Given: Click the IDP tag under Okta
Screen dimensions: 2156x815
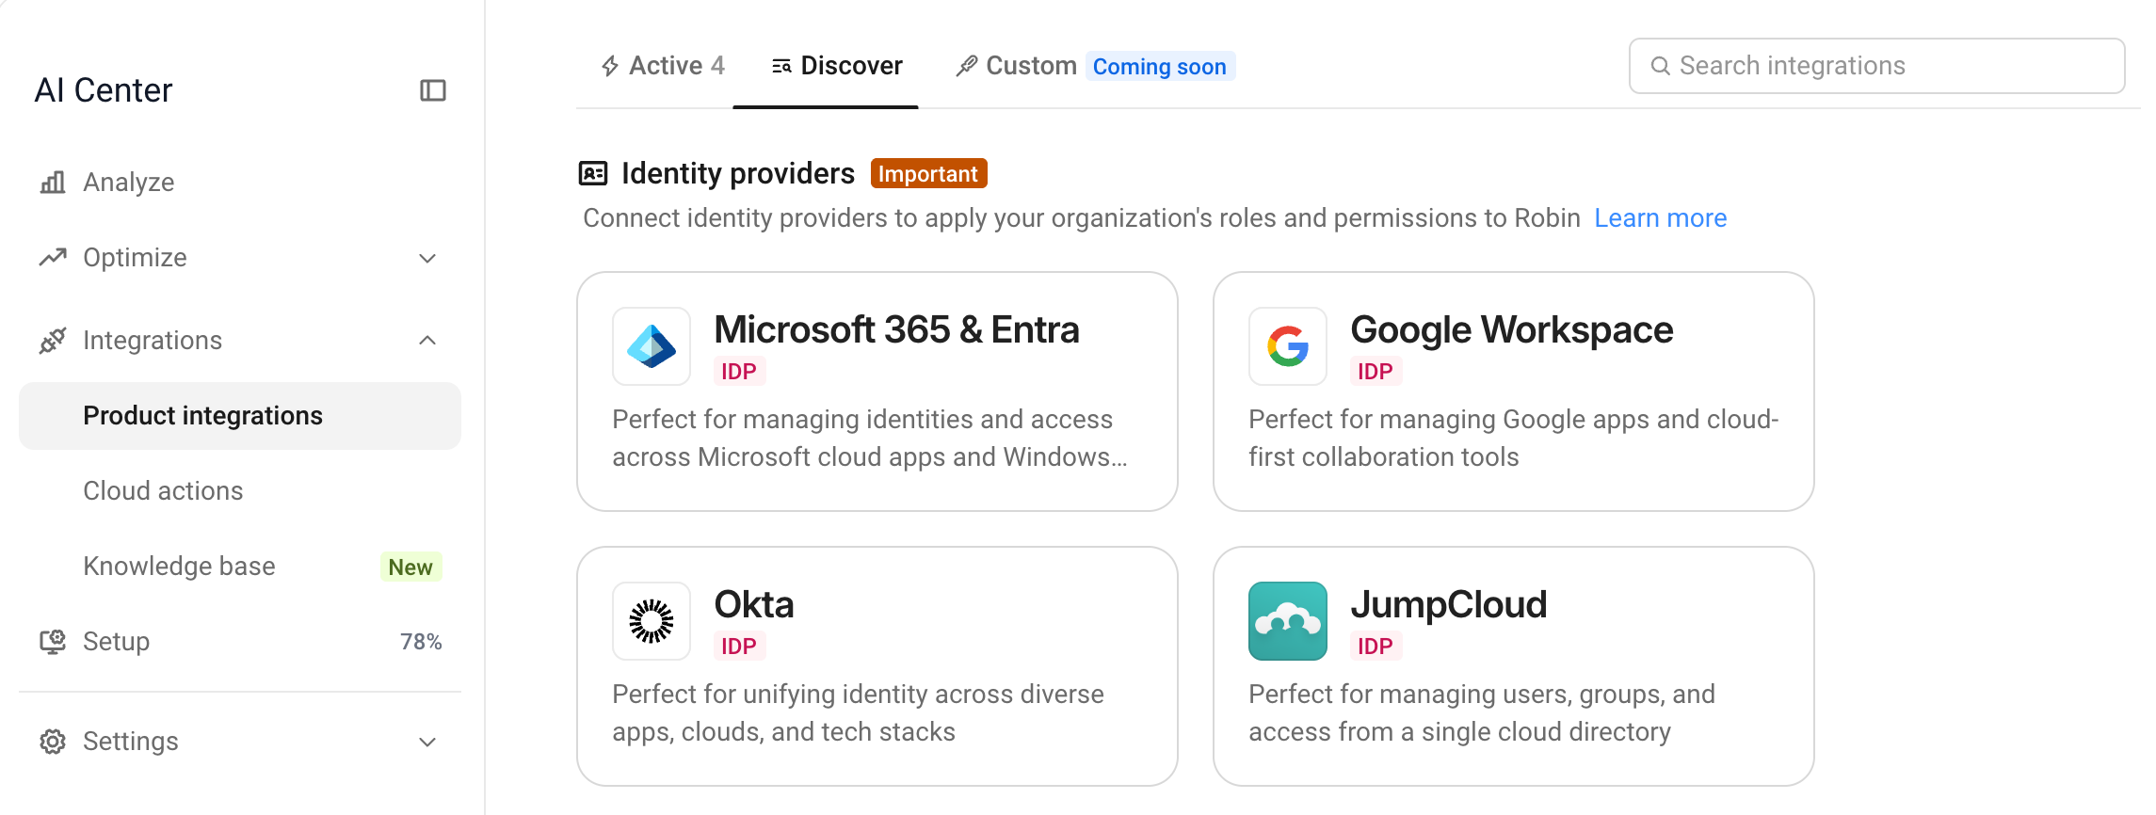Looking at the screenshot, I should tap(739, 647).
